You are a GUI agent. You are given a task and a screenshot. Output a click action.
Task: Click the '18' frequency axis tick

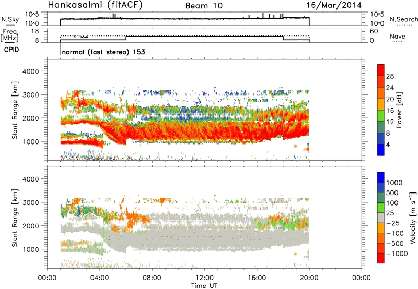tap(34, 31)
